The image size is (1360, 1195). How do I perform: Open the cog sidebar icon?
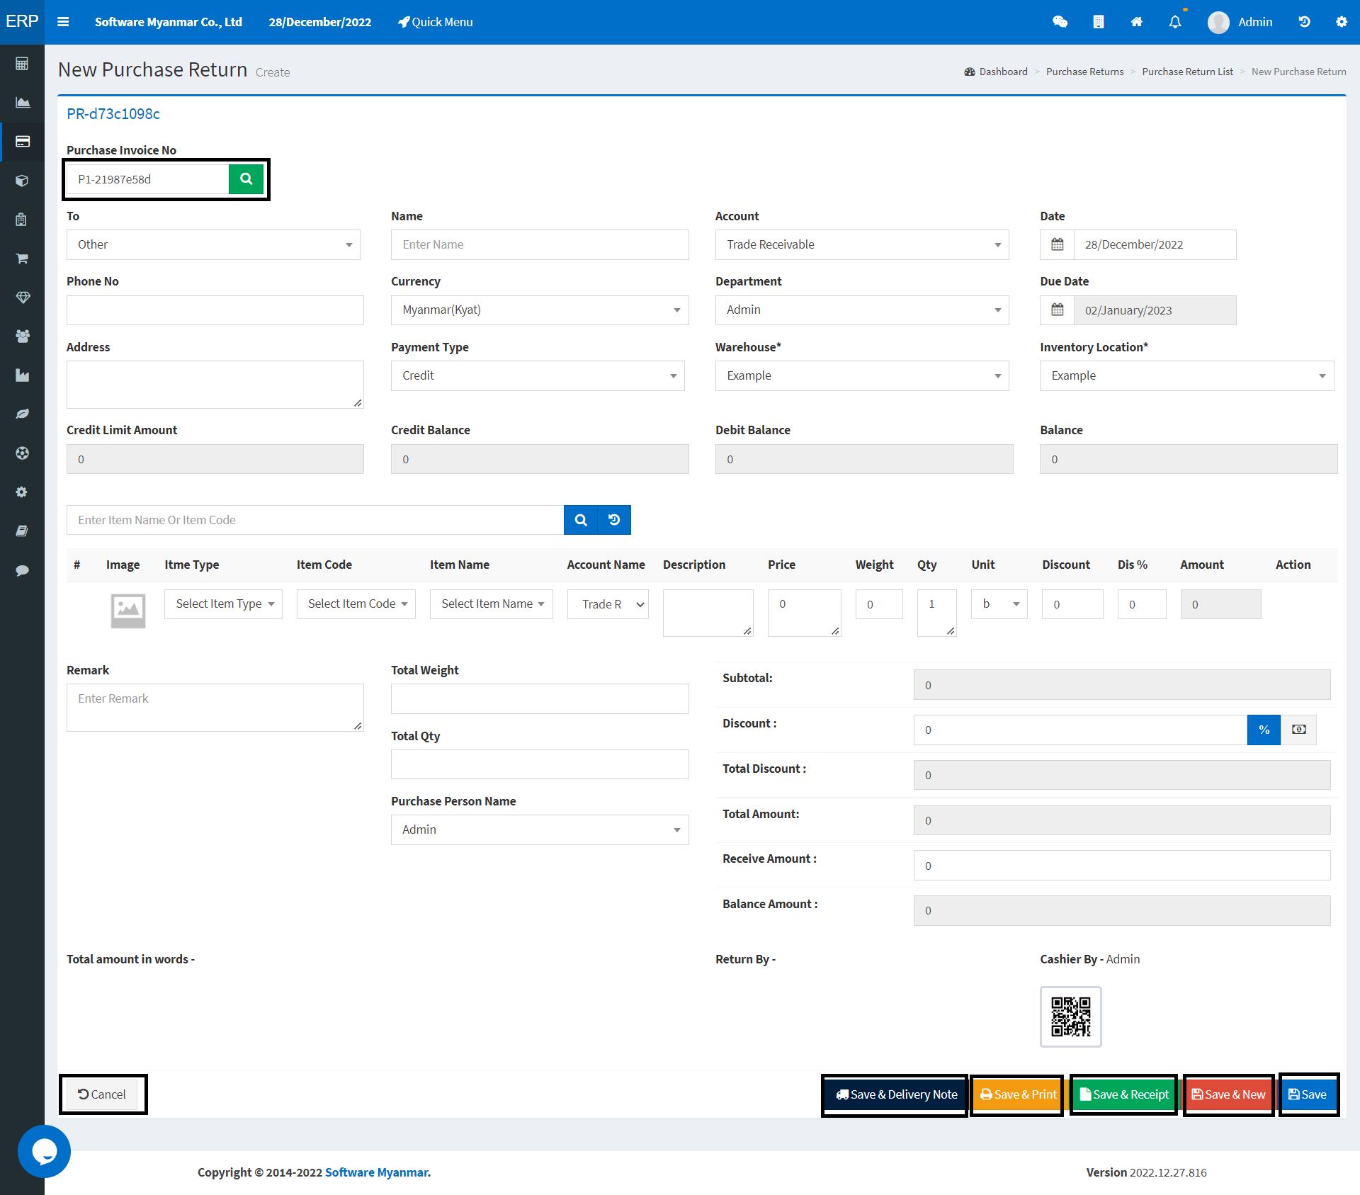[x=22, y=492]
